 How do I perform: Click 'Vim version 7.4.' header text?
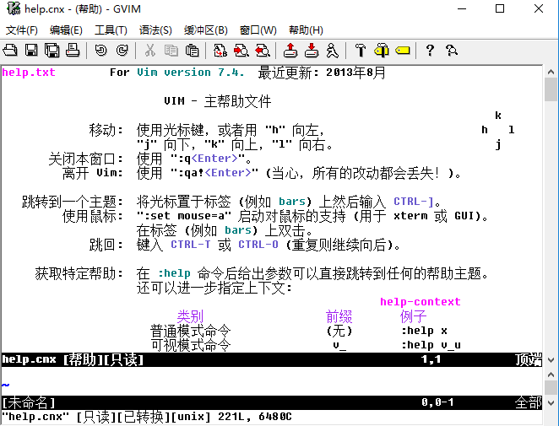tap(191, 73)
